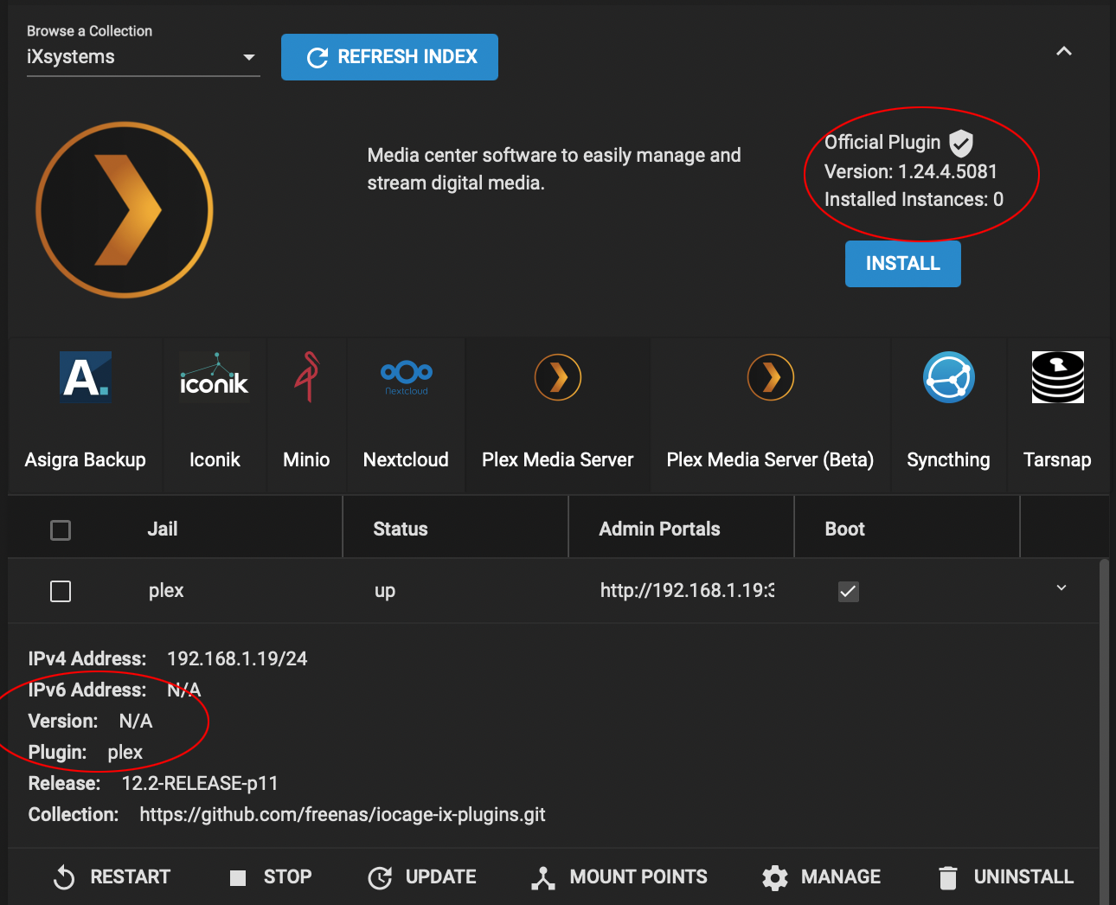Click the Iconik plugin name
This screenshot has width=1116, height=905.
pos(215,460)
